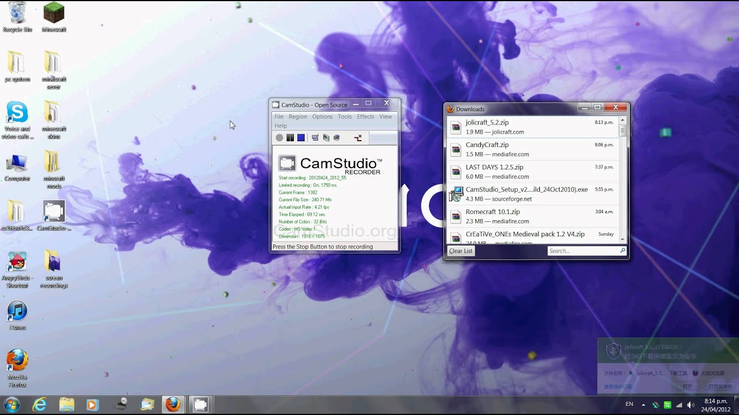739x415 pixels.
Task: Click the LAST DAYS 1.2.5.zip file name
Action: [x=495, y=167]
